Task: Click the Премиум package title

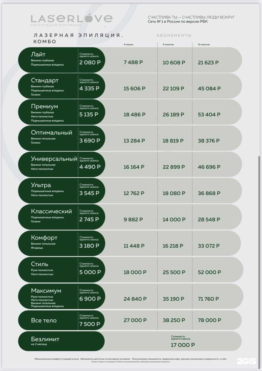Action: tap(44, 106)
